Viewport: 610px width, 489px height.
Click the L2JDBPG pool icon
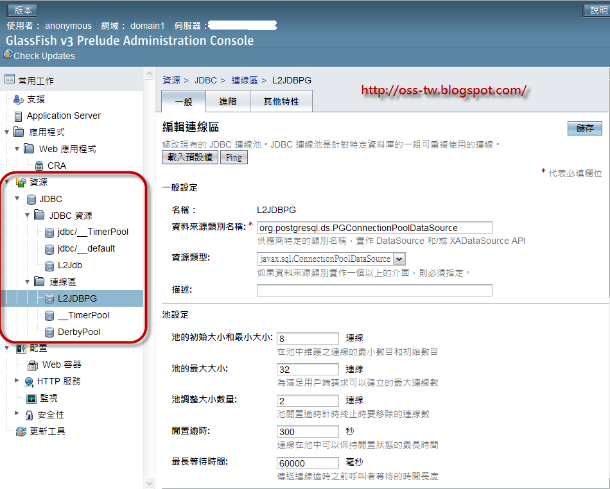(x=49, y=298)
